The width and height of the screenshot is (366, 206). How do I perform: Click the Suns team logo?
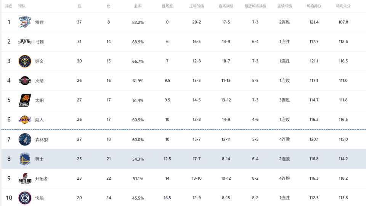[x=25, y=100]
